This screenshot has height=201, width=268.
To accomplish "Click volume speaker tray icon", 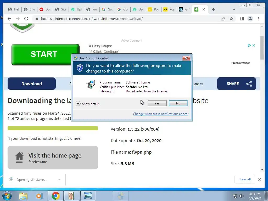I will [x=241, y=196].
